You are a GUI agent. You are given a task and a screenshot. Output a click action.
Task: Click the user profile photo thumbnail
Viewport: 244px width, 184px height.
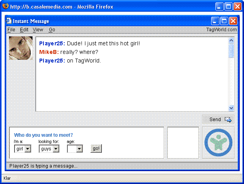tap(21, 48)
